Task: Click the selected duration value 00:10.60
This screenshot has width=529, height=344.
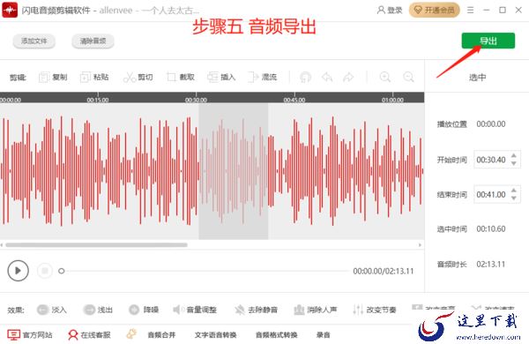Action: click(x=491, y=228)
